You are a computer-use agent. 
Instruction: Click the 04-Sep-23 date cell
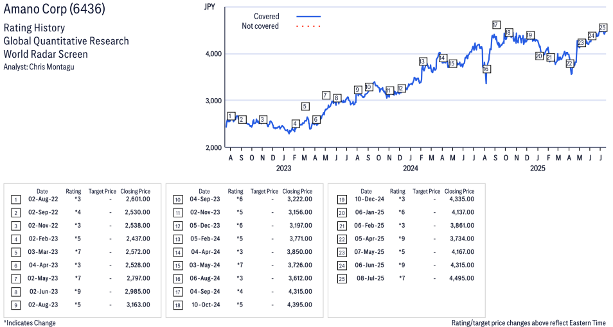click(x=205, y=199)
